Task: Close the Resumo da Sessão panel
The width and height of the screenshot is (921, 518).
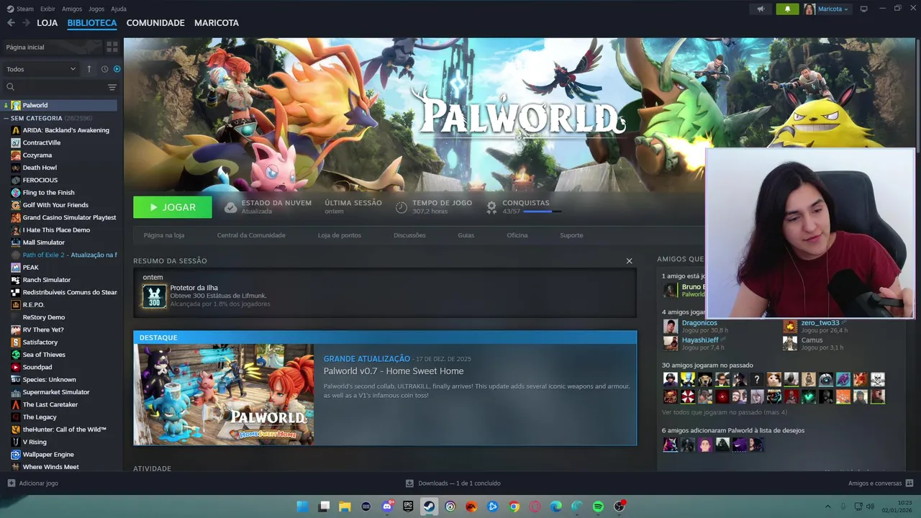Action: [629, 261]
